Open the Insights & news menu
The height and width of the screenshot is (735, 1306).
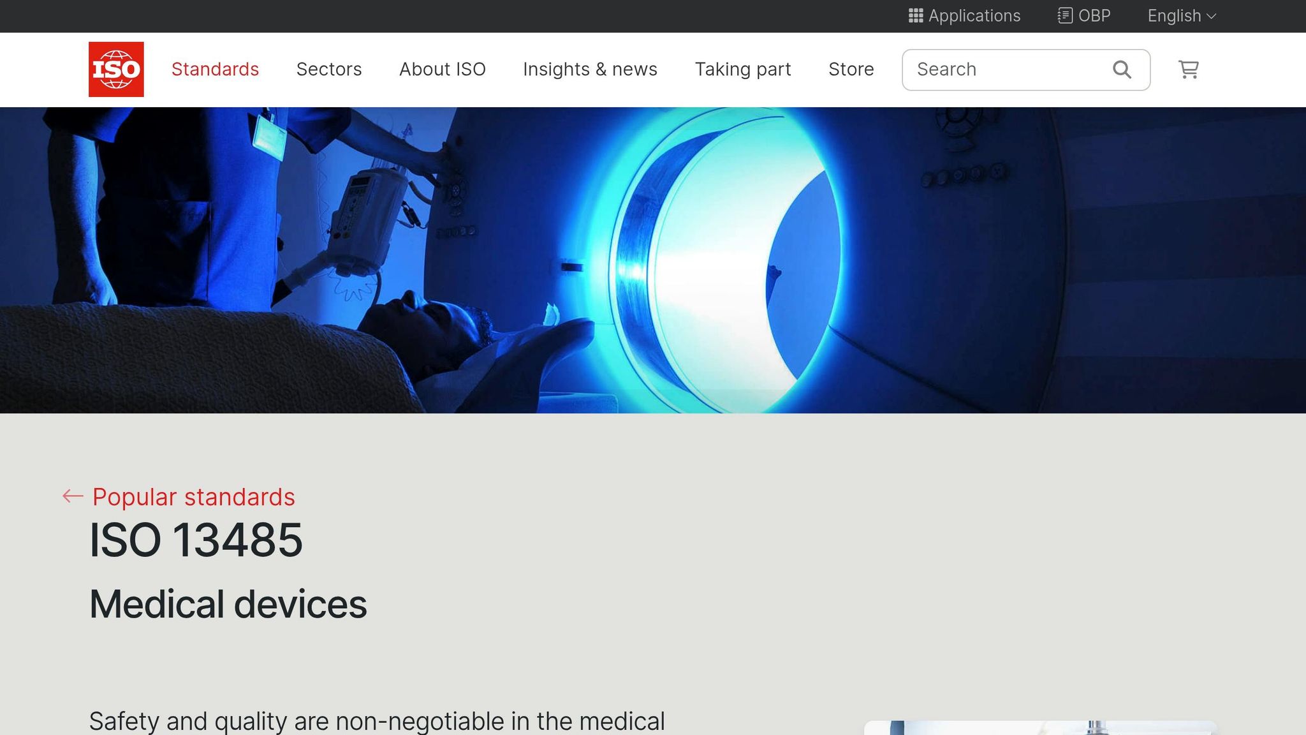pos(590,69)
